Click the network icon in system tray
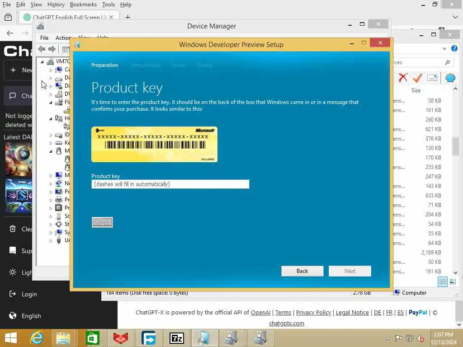Screen dimensions: 463x347 pos(409,338)
